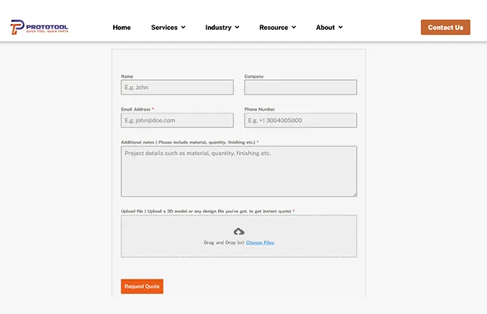This screenshot has height=314, width=487.
Task: Click the notes textarea resize handle
Action: [x=354, y=194]
